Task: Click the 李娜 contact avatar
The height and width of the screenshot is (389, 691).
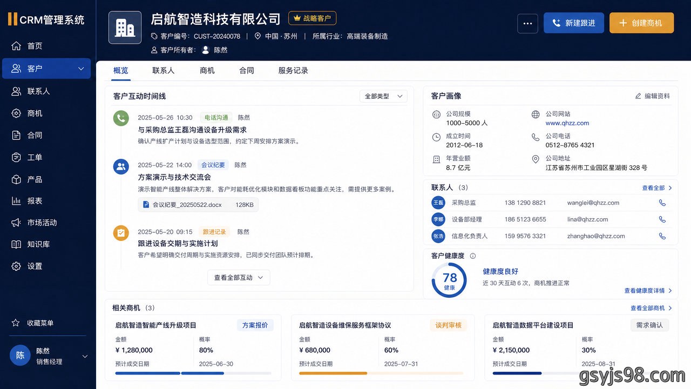Action: coord(438,219)
